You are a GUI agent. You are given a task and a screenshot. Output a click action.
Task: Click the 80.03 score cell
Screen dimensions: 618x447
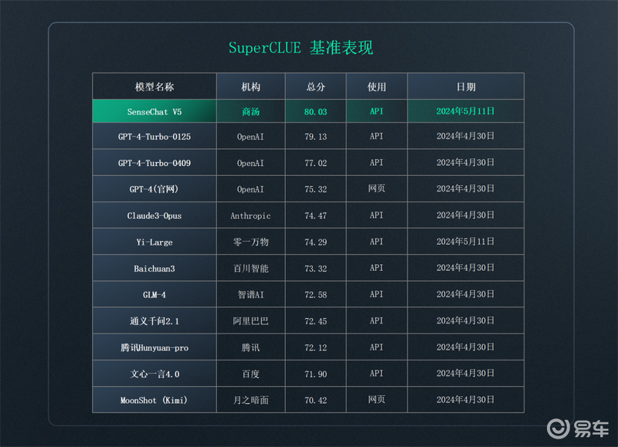pyautogui.click(x=316, y=111)
